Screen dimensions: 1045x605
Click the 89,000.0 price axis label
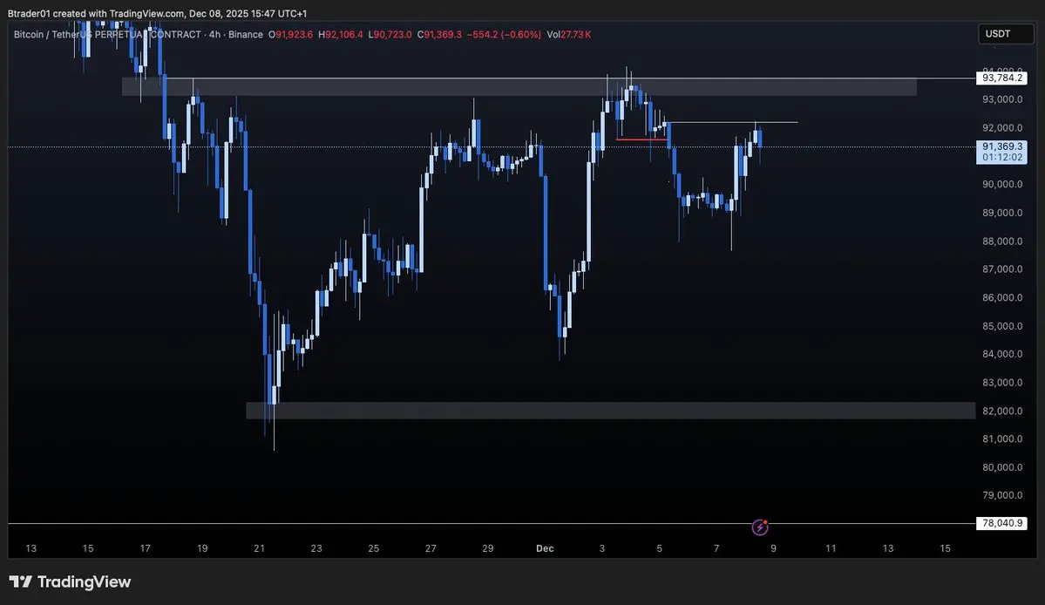pos(1001,214)
